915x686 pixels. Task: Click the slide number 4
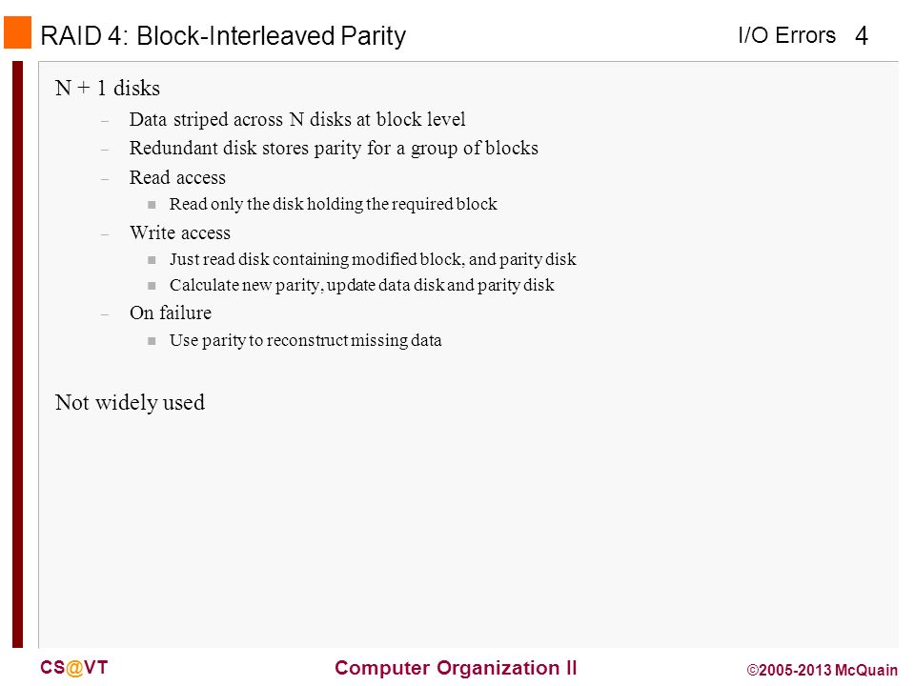click(x=862, y=36)
